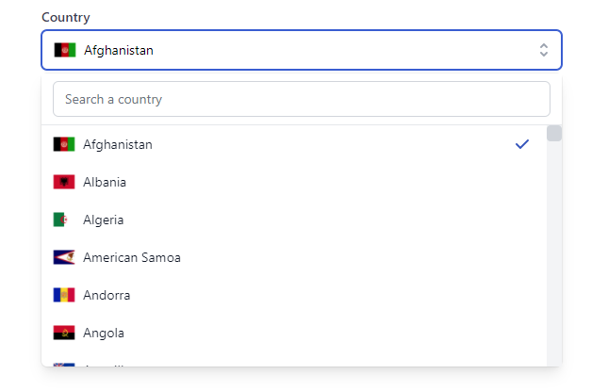
Task: Collapse the Country dropdown via its arrows
Action: coord(543,50)
